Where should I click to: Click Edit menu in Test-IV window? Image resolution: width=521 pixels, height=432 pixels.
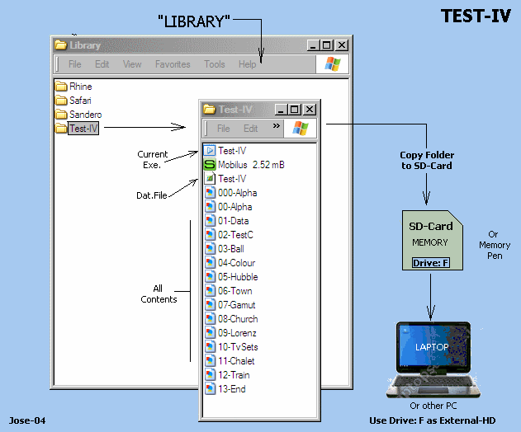click(x=251, y=129)
